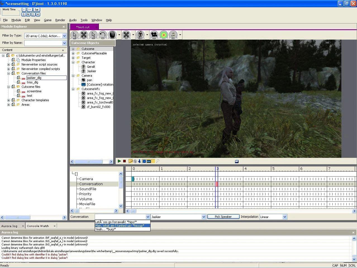The height and width of the screenshot is (268, 357).
Task: Click the red conversation keyframe on timeline
Action: [x=216, y=184]
